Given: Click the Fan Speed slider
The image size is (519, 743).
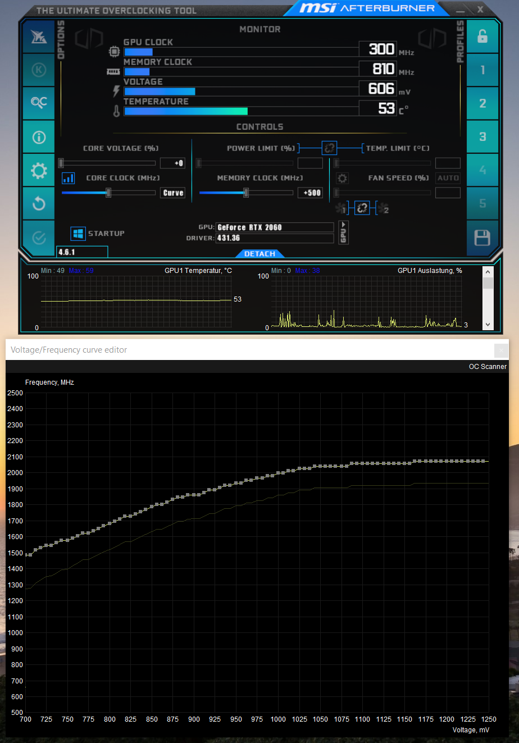Looking at the screenshot, I should click(x=383, y=193).
